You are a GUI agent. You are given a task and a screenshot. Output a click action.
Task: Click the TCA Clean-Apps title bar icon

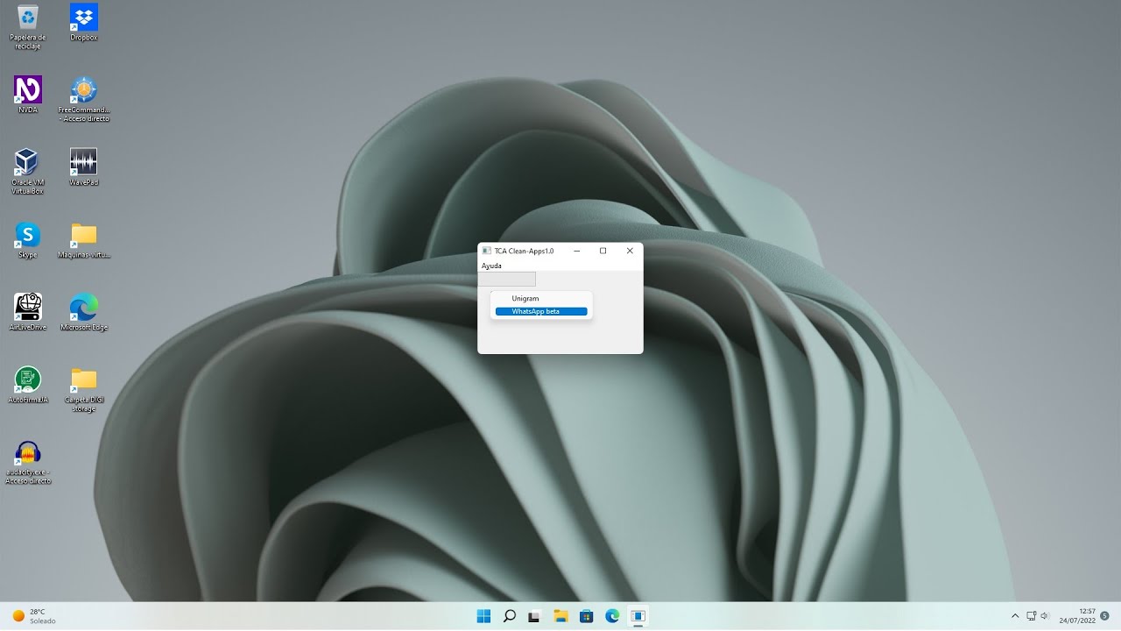pos(487,251)
